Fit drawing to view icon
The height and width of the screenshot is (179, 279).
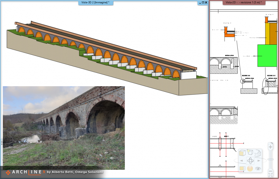click(271, 175)
